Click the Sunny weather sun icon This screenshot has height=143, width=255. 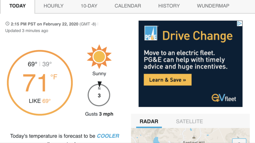point(99,57)
